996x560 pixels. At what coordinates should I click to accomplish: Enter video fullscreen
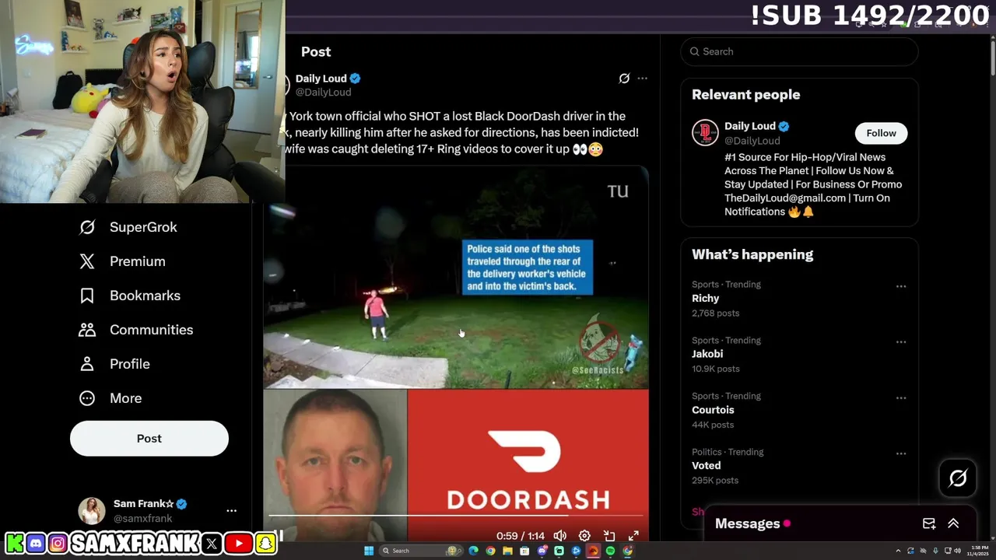pyautogui.click(x=633, y=536)
